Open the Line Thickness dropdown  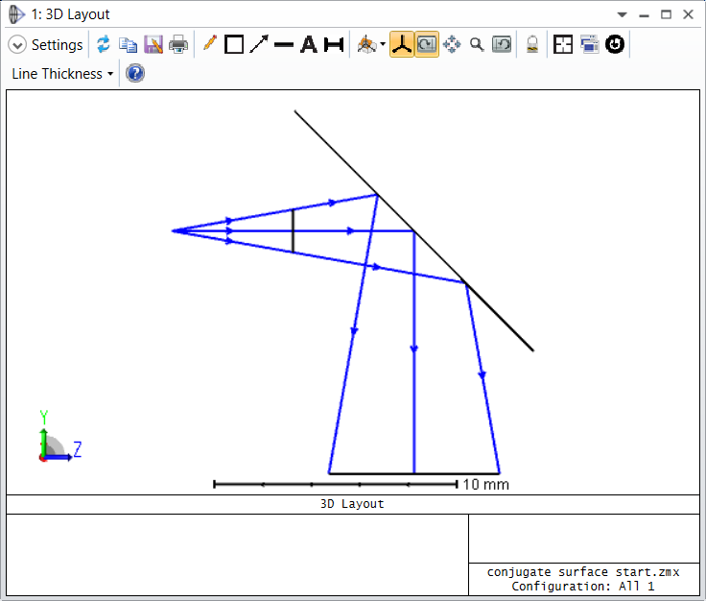pyautogui.click(x=62, y=73)
